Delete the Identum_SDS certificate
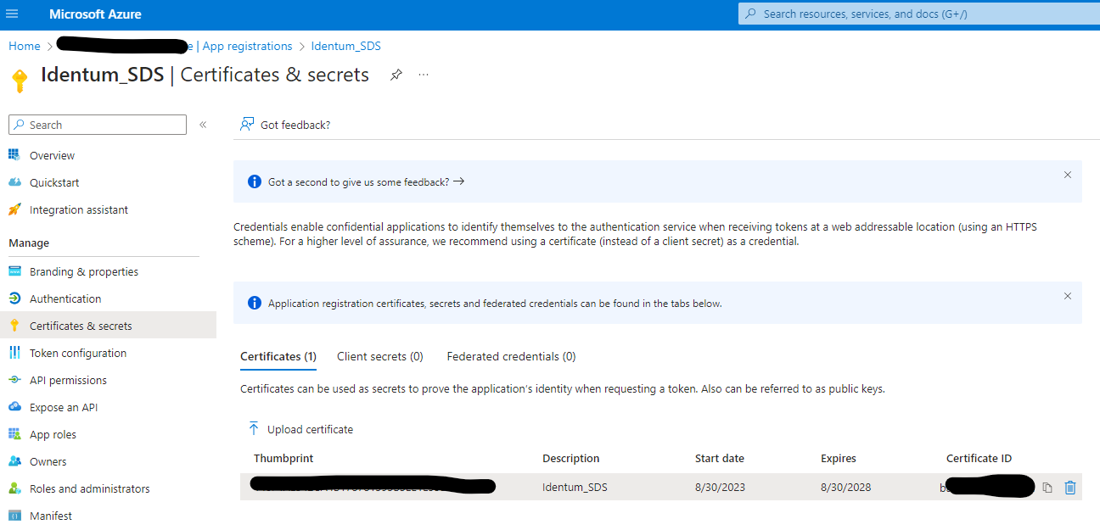 pos(1070,488)
